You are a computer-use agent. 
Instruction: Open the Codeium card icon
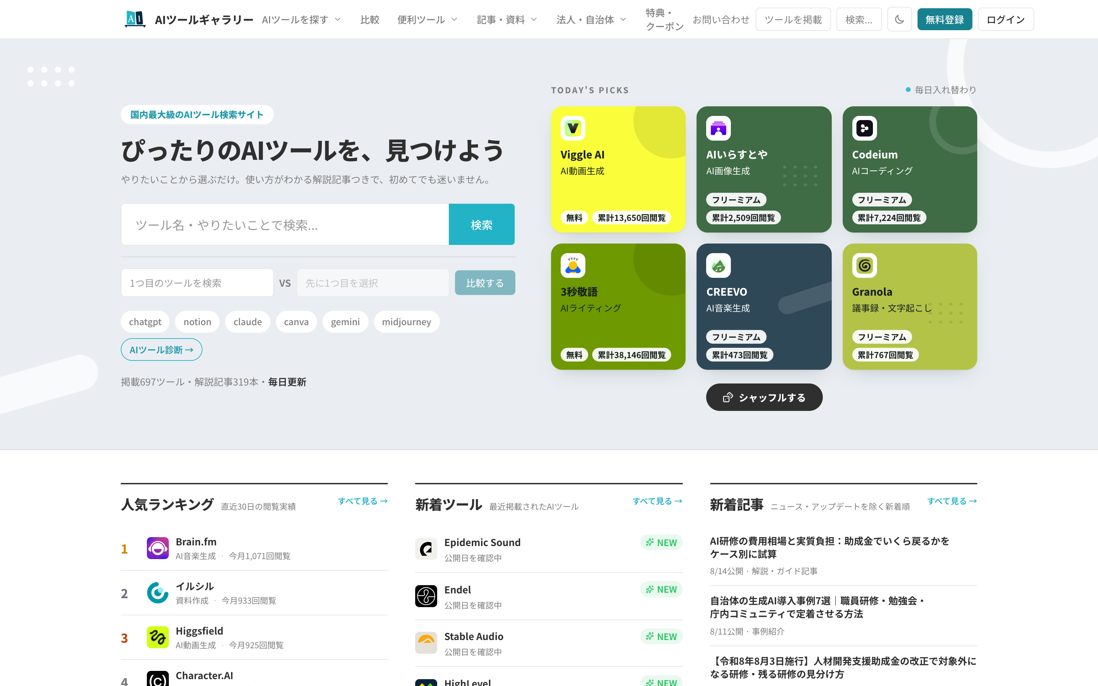tap(864, 128)
